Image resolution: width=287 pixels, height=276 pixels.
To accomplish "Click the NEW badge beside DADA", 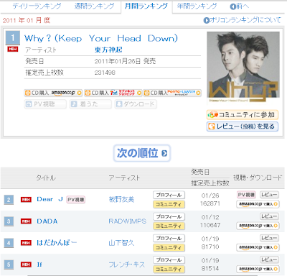I will [x=26, y=221].
